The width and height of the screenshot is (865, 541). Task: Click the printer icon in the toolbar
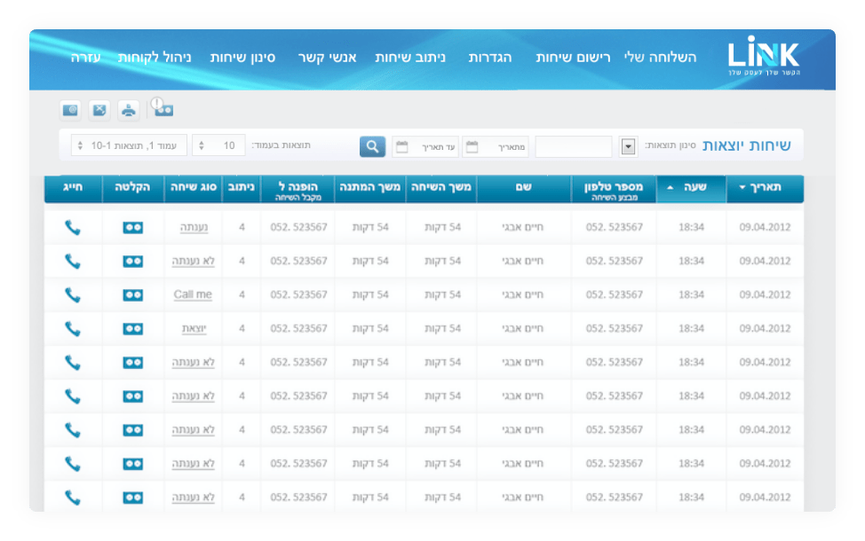tap(130, 110)
